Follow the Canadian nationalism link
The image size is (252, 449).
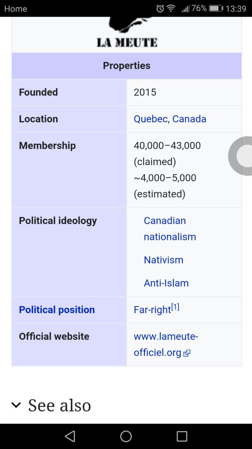click(x=170, y=229)
